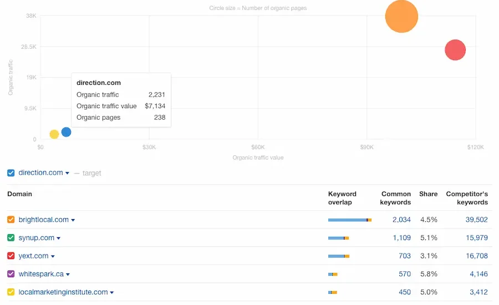
Task: Open the yext.com domain link
Action: pos(33,256)
